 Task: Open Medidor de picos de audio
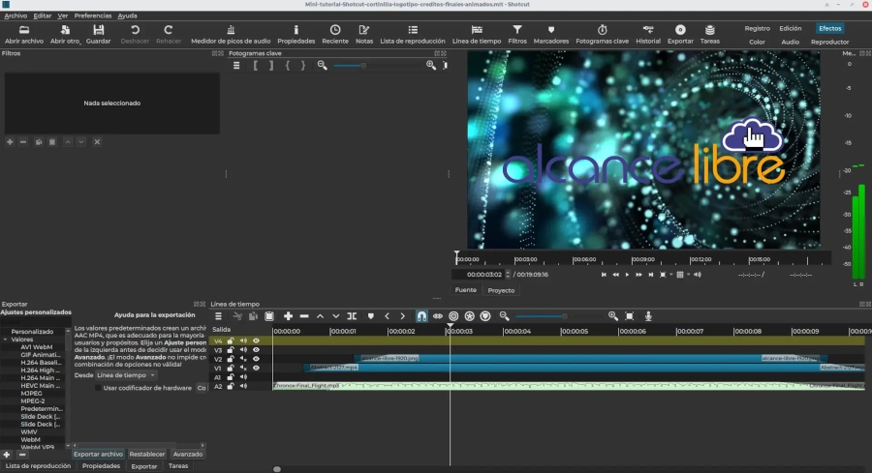[231, 34]
